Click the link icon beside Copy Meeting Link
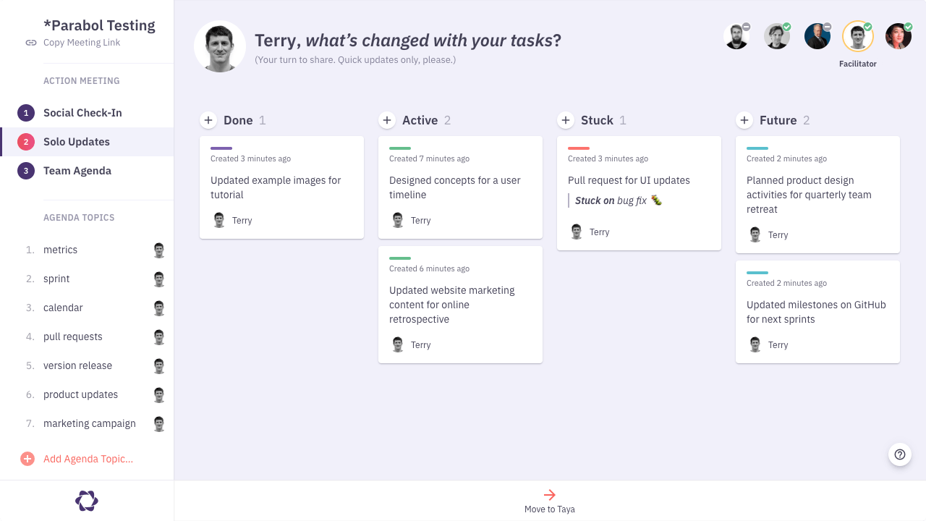Screen dimensions: 926x521 [31, 43]
